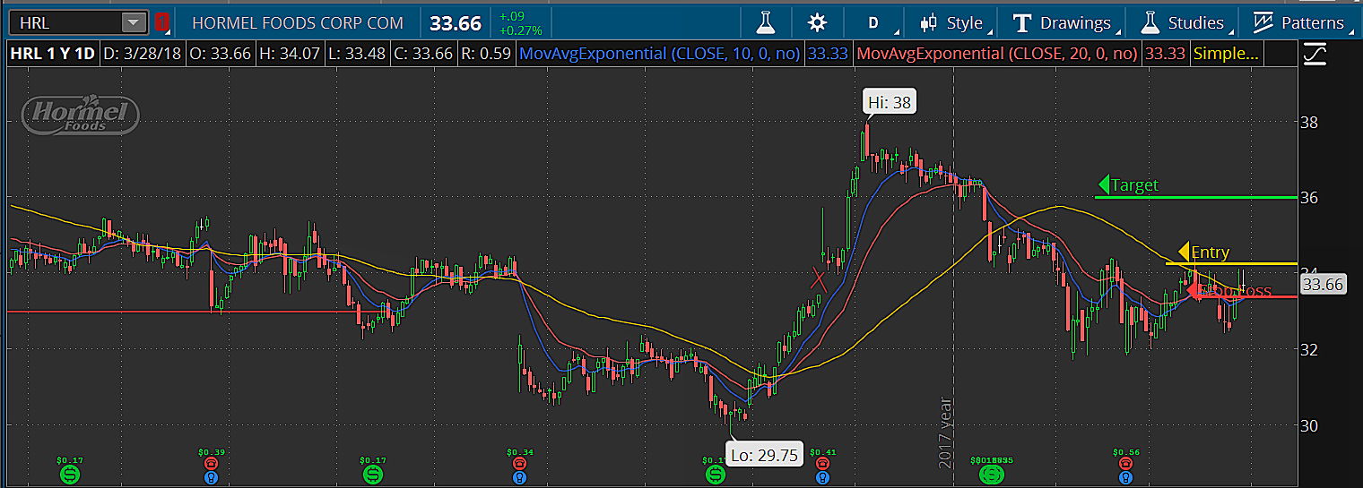Click the blue lightbulb icon below the $0.56 earnings
The width and height of the screenshot is (1363, 488).
pos(1125,477)
